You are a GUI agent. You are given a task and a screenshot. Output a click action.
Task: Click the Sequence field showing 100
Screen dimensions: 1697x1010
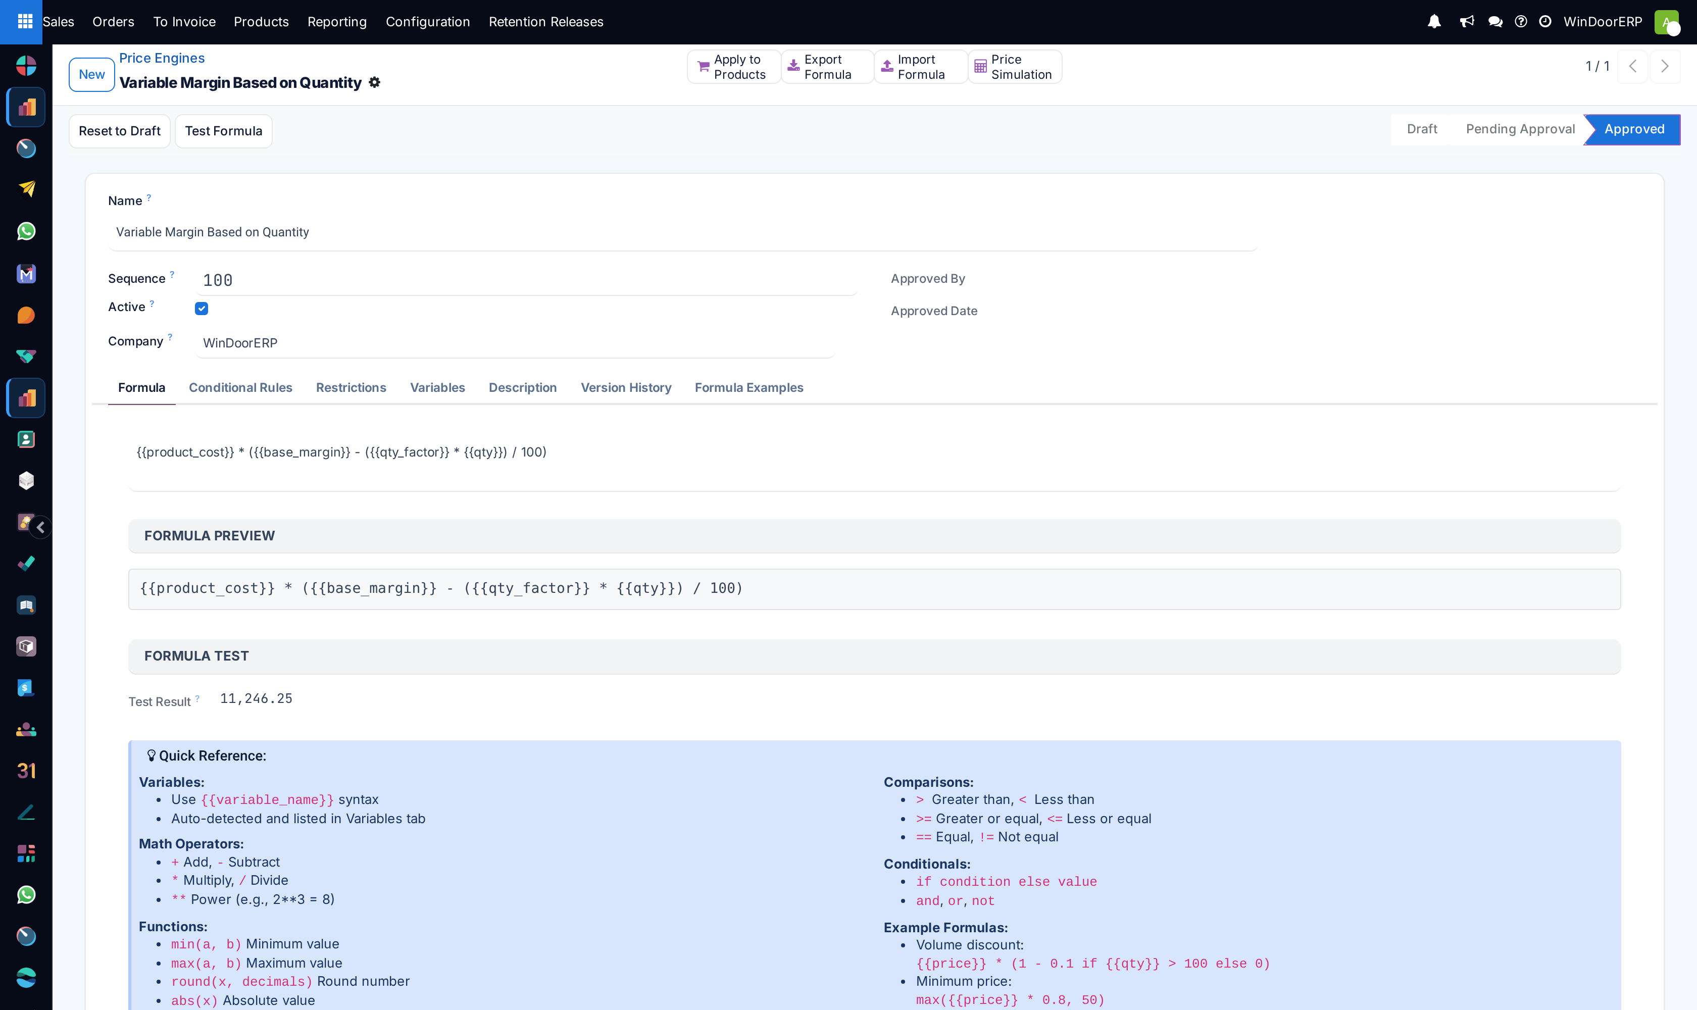click(527, 280)
